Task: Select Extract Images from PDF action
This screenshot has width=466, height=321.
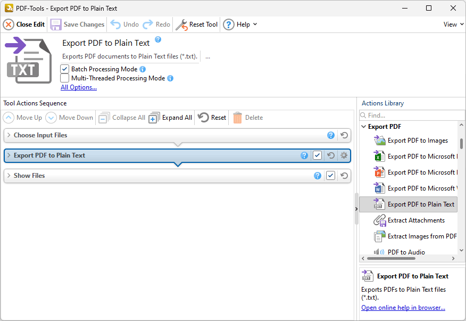Action: click(420, 236)
